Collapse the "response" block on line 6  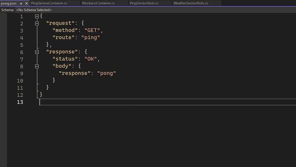(x=37, y=52)
